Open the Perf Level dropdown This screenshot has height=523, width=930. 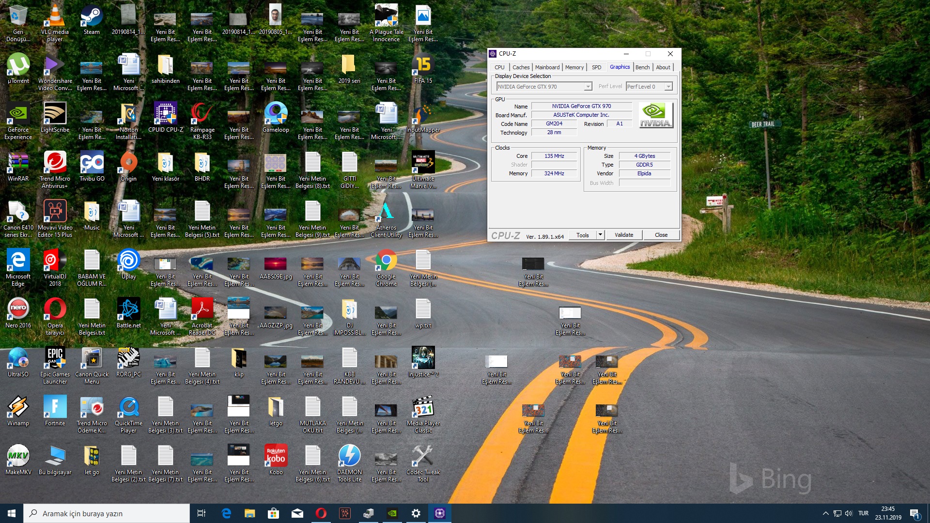coord(668,87)
